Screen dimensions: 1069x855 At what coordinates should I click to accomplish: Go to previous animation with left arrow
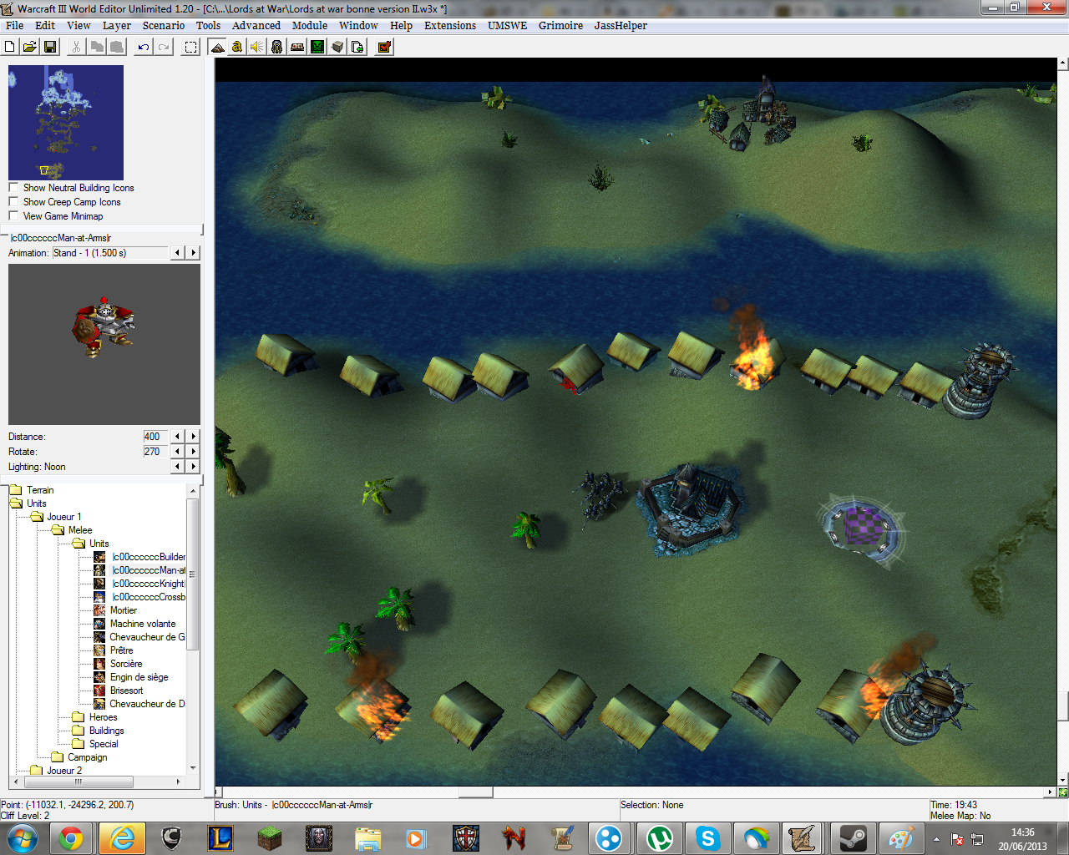pos(178,253)
